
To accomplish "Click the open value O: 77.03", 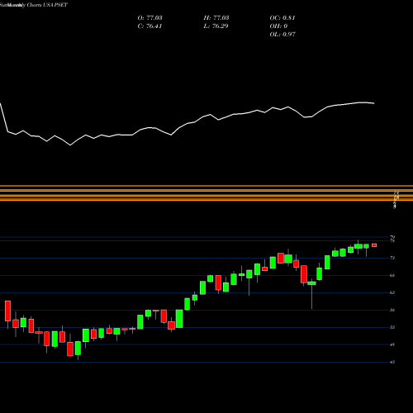I will [150, 18].
